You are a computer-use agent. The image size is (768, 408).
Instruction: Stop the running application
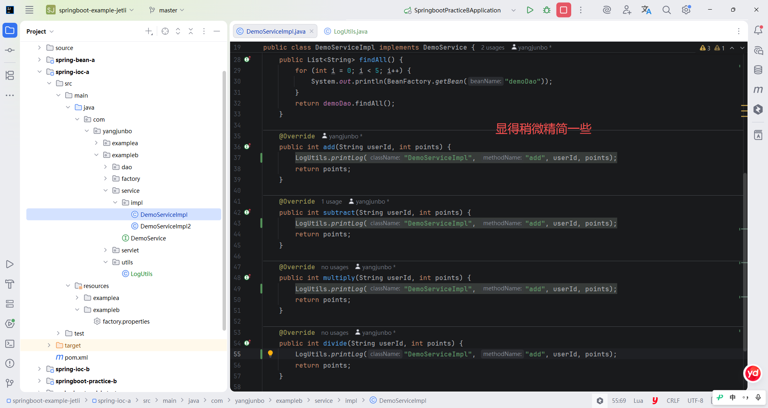tap(564, 10)
